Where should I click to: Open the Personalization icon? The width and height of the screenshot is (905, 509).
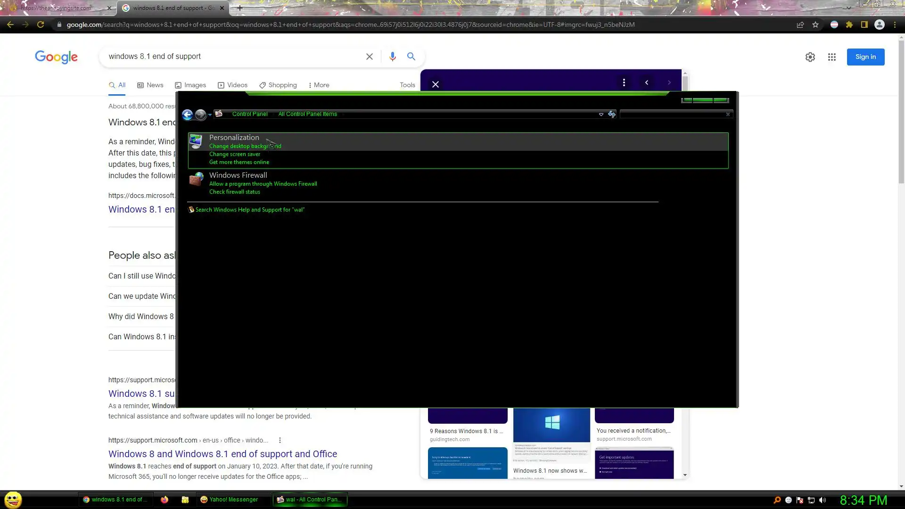pyautogui.click(x=196, y=141)
